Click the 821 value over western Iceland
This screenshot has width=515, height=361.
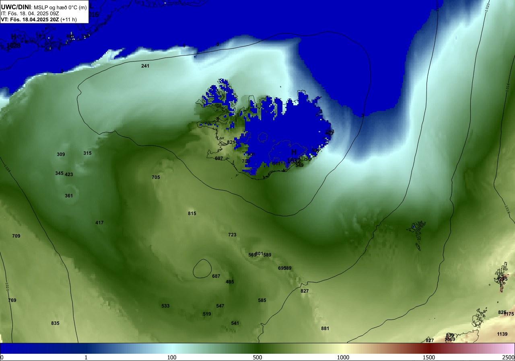click(231, 142)
